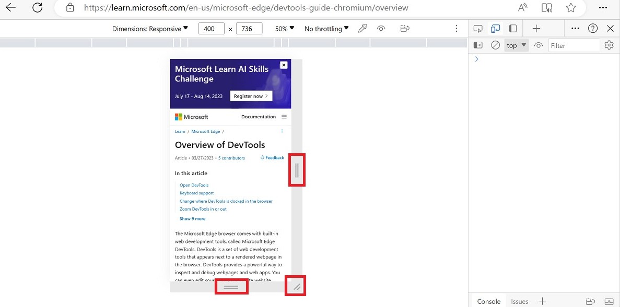Click the rotate screen orientation icon
This screenshot has height=307, width=620.
[x=404, y=29]
